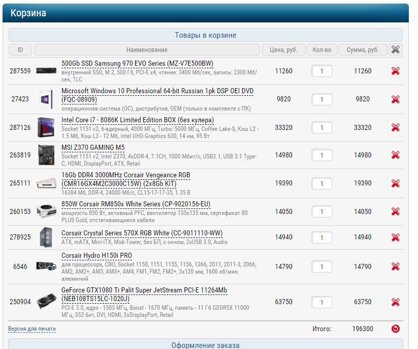This screenshot has height=349, width=418.
Task: Open MSI Z370 GAMING M5 link
Action: (x=93, y=148)
